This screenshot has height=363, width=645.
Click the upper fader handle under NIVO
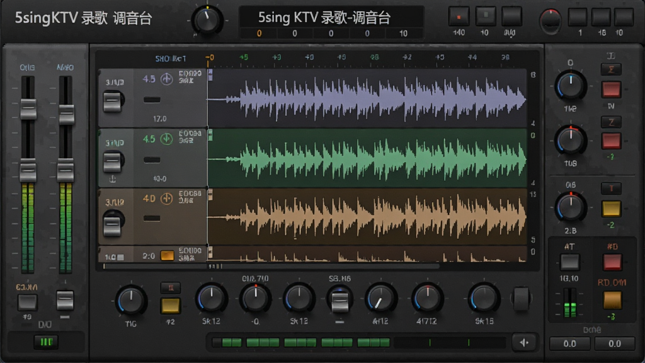coord(66,115)
